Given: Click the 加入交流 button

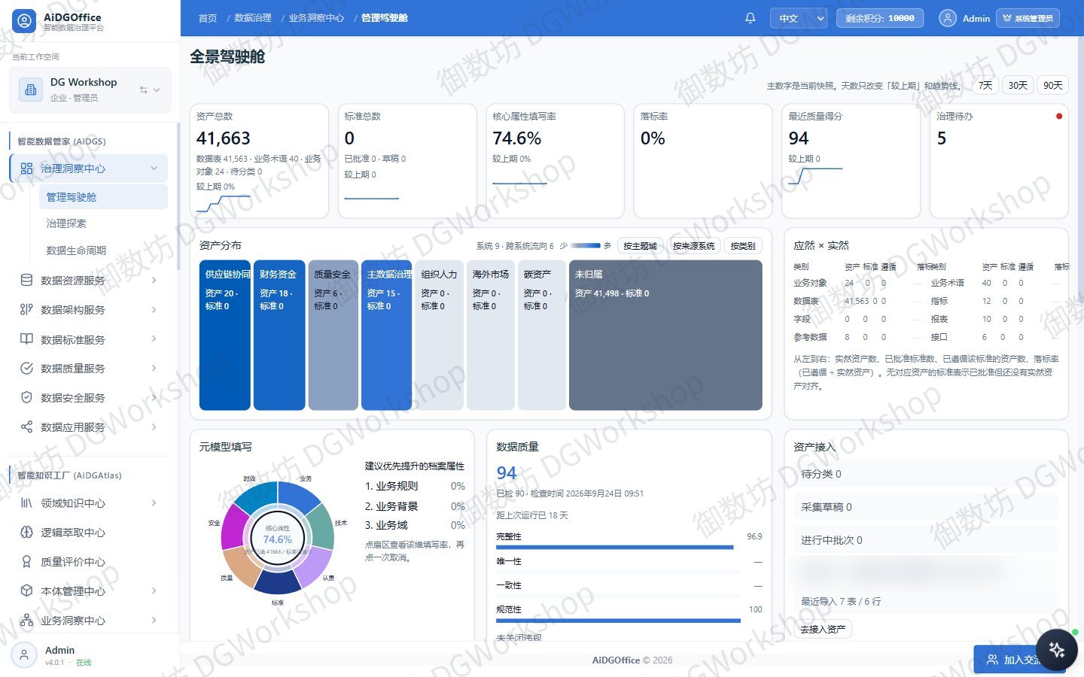Looking at the screenshot, I should (1020, 660).
